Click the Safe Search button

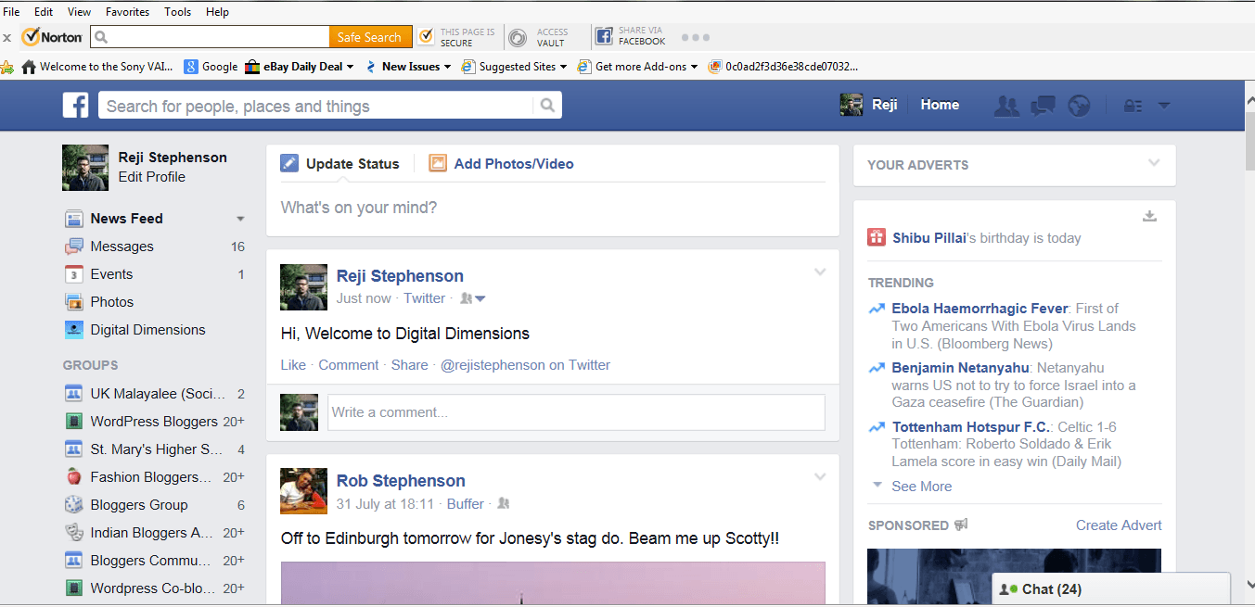coord(369,37)
